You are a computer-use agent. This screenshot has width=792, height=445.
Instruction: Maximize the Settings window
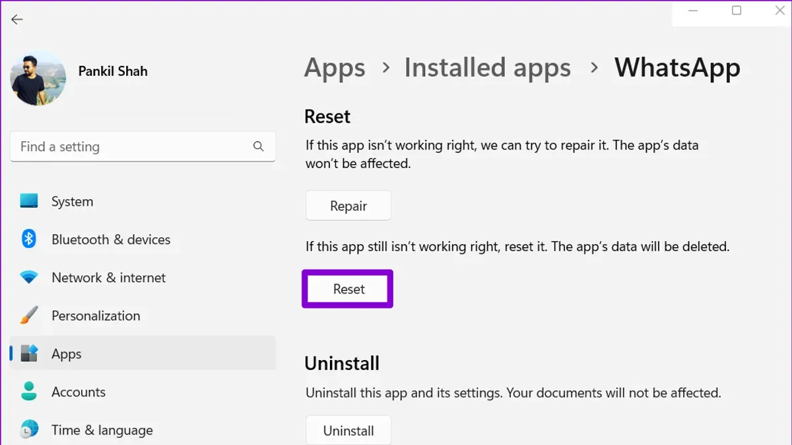point(737,10)
